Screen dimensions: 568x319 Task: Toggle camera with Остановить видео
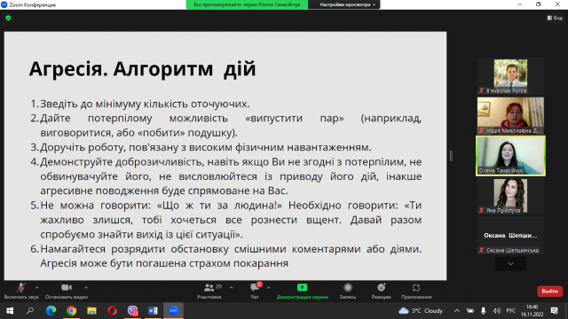point(67,292)
